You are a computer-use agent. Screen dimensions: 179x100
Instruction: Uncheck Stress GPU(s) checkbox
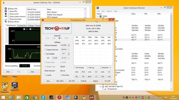pos(9,22)
